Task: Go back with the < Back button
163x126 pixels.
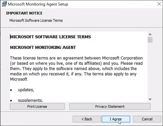Action: pyautogui.click(x=87, y=119)
